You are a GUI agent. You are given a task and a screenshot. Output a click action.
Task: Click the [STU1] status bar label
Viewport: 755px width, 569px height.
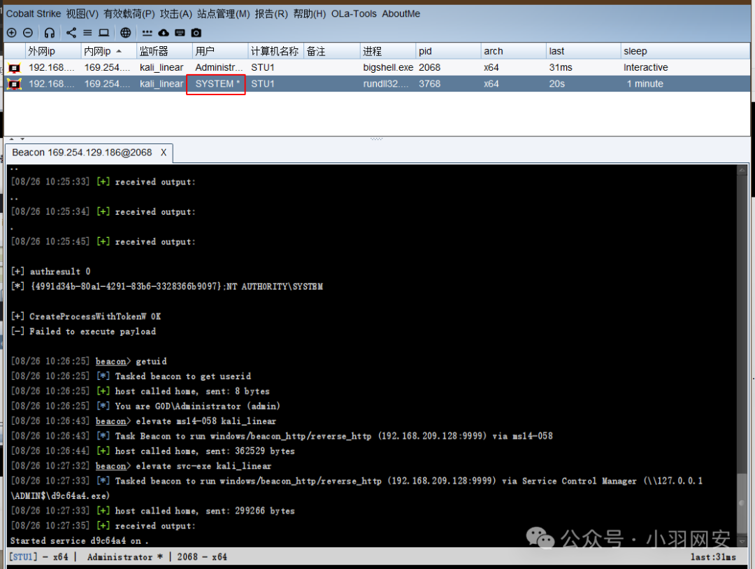pos(23,557)
